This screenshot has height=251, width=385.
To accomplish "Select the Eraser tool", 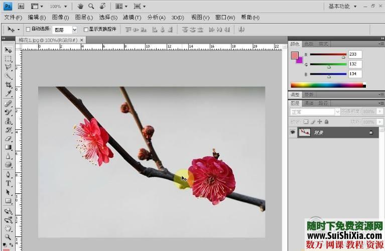I will [8, 138].
